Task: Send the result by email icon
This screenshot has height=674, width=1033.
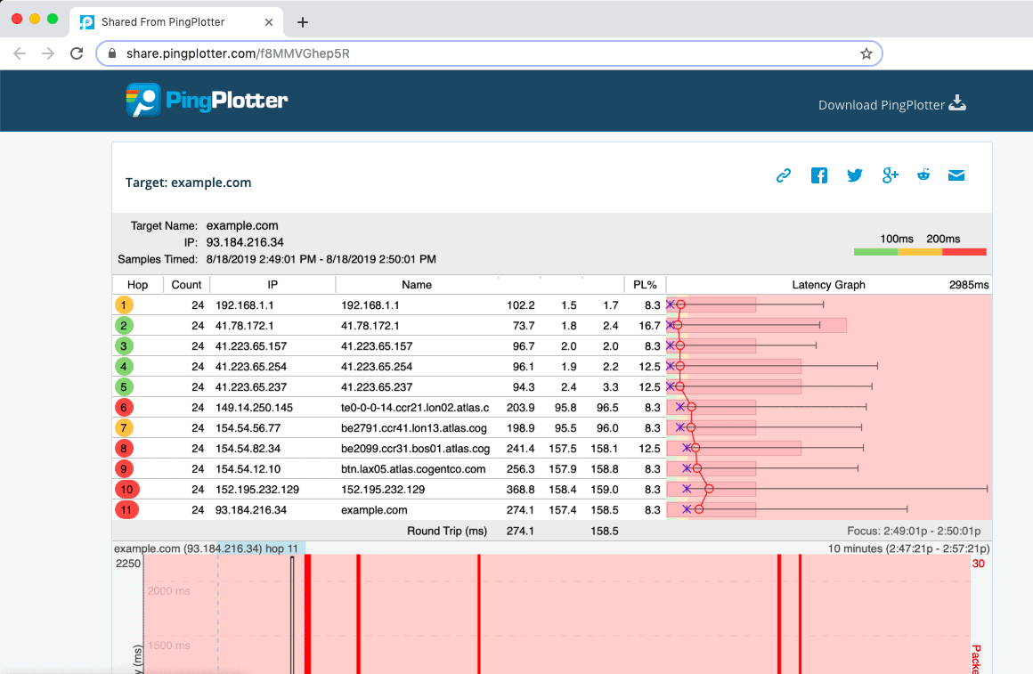Action: point(956,175)
